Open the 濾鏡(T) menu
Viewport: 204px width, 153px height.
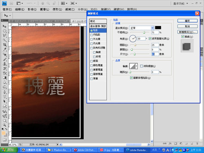[x=70, y=9]
